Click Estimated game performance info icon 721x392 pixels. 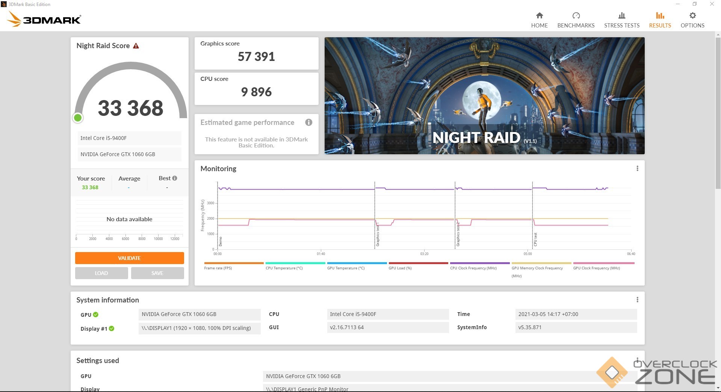click(308, 122)
